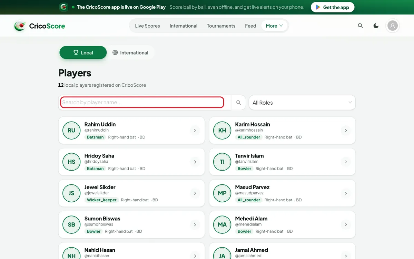Viewport: 414px width, 259px height.
Task: Click the Sumon Biswas player name
Action: pos(102,219)
